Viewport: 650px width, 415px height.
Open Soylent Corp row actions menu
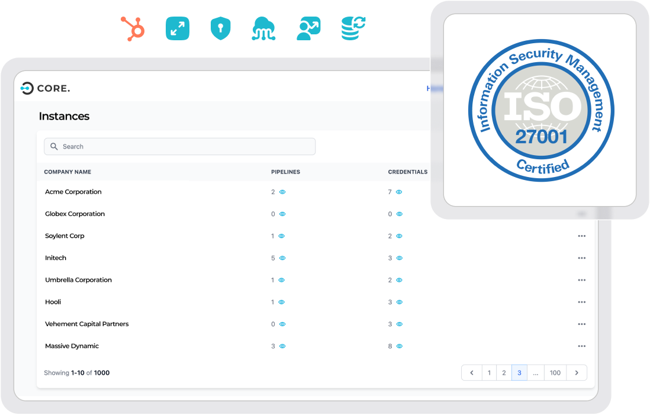tap(581, 236)
